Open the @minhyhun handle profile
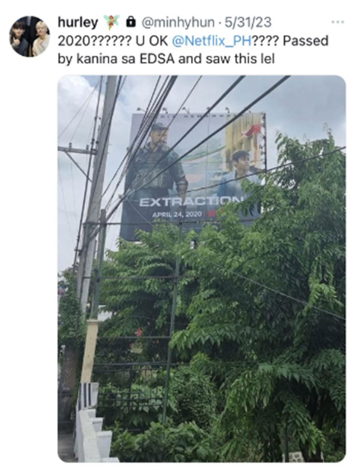This screenshot has height=474, width=357. [178, 22]
